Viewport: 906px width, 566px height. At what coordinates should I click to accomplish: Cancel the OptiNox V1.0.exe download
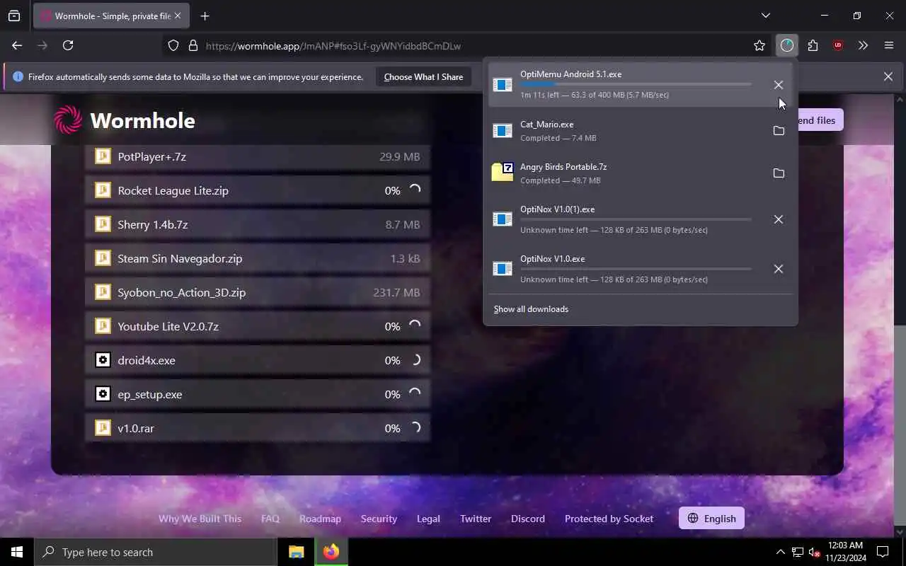pyautogui.click(x=778, y=269)
